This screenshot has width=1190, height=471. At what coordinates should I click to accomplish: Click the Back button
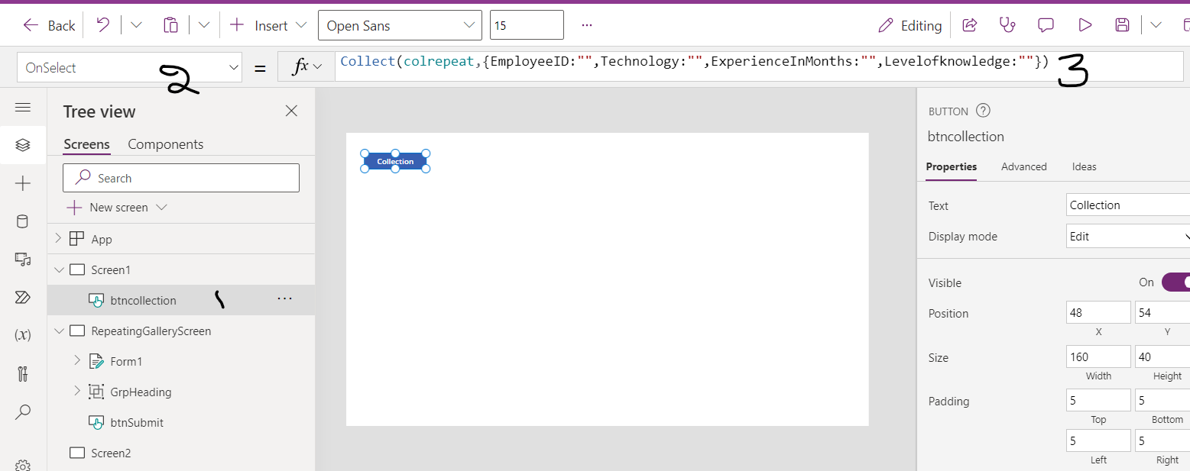49,25
